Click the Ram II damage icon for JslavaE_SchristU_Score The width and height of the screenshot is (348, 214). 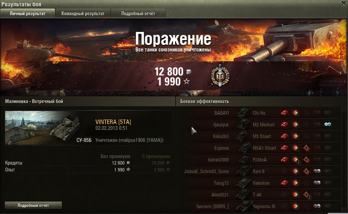click(295, 171)
